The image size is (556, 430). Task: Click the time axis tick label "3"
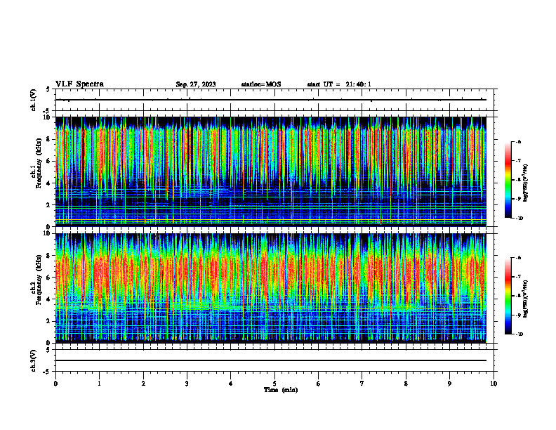point(187,384)
